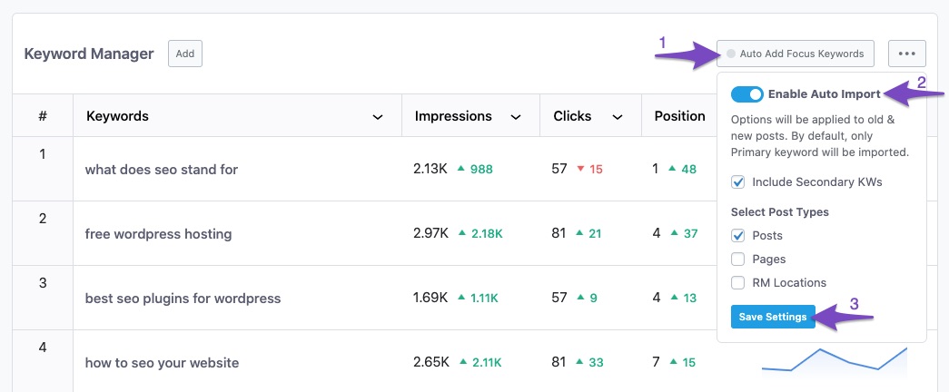Click green impressions arrow next to 2.18K
The width and height of the screenshot is (949, 392).
tap(461, 233)
